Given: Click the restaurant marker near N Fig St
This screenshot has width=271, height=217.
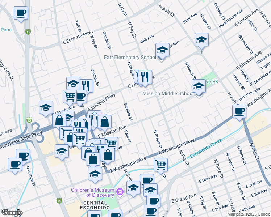Looking at the screenshot, I should pos(145,76).
